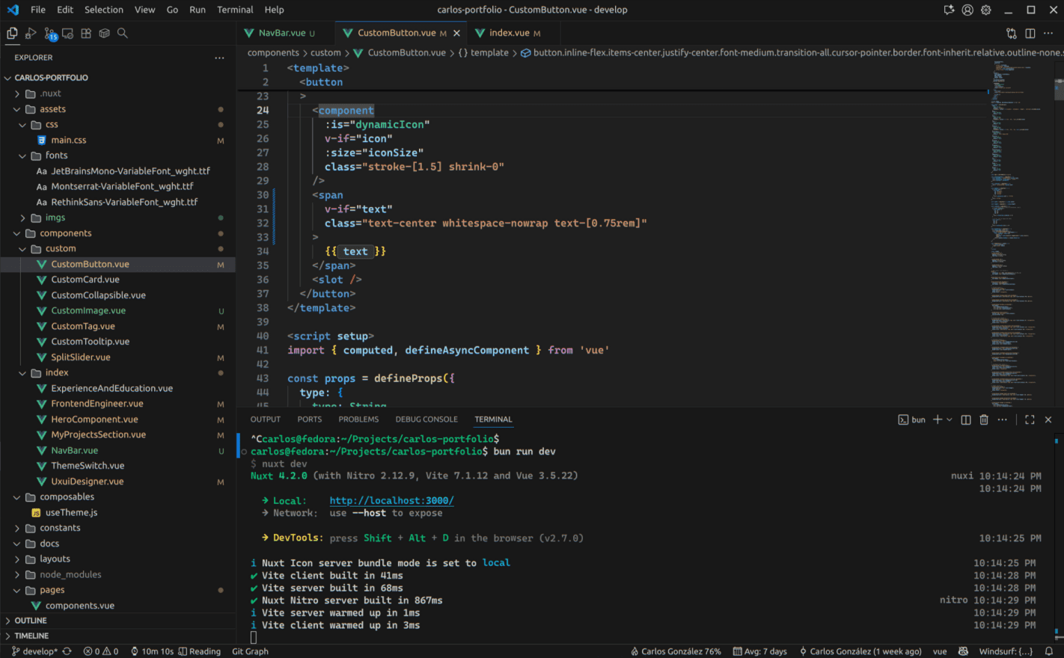The width and height of the screenshot is (1064, 658).
Task: Close the CustomButton.vue editor tab
Action: point(456,33)
